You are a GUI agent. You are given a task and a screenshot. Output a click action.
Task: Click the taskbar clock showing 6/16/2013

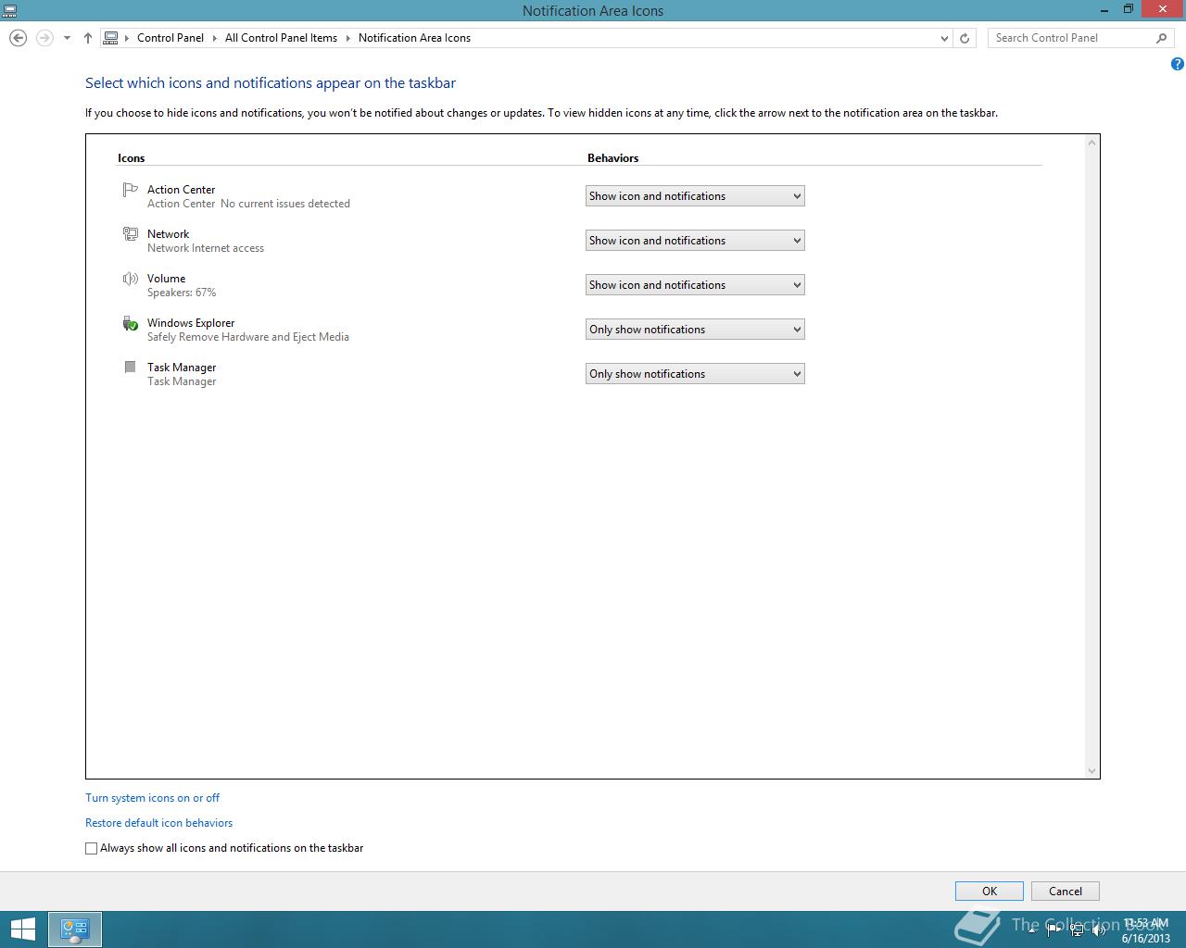tap(1145, 930)
